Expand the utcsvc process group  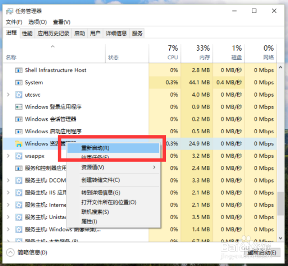click(x=8, y=95)
